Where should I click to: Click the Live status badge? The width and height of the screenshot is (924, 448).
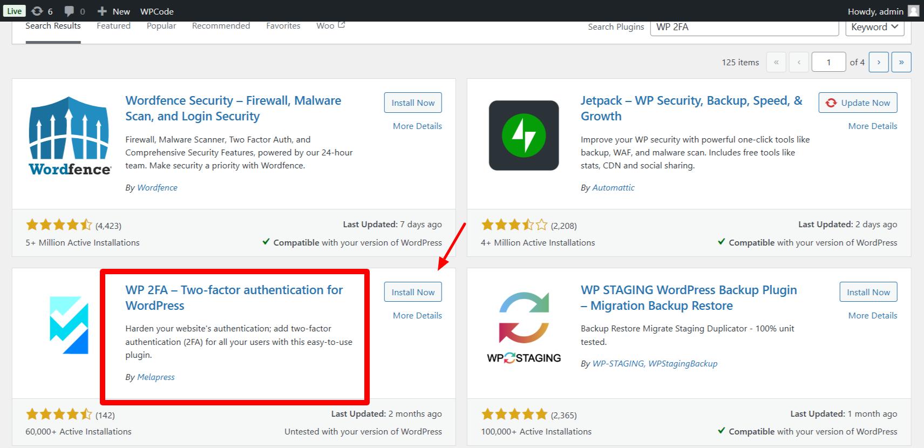pos(15,11)
